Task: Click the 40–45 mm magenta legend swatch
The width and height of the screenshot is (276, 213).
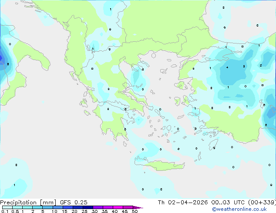Action: (x=118, y=207)
